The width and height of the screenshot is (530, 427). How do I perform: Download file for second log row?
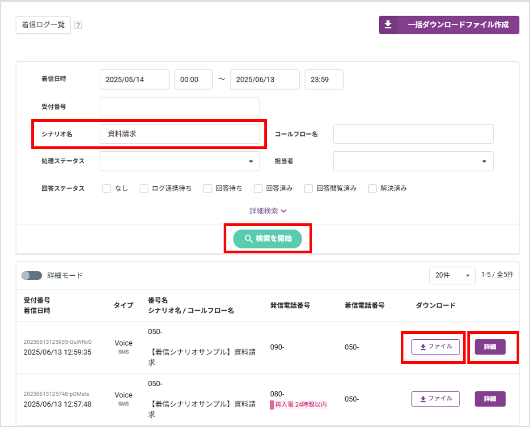pyautogui.click(x=435, y=399)
